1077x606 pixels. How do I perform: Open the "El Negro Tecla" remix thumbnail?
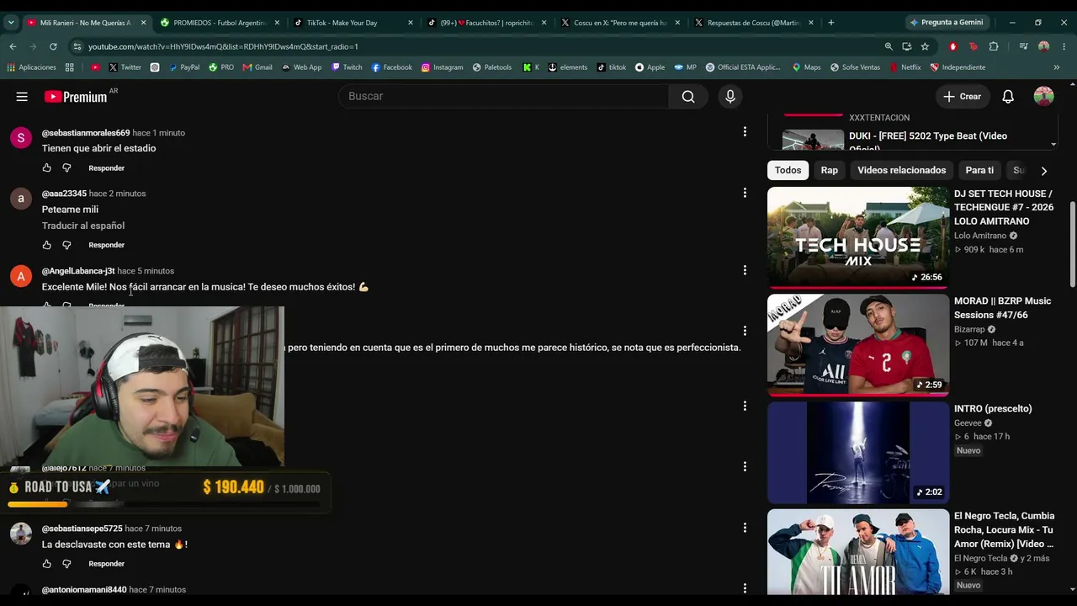(x=858, y=551)
